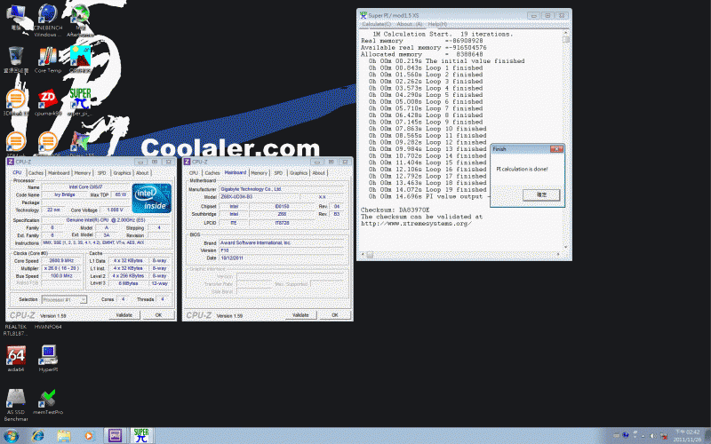Viewport: 711px width, 444px height.
Task: Open the aida64 desktop icon
Action: (16, 357)
